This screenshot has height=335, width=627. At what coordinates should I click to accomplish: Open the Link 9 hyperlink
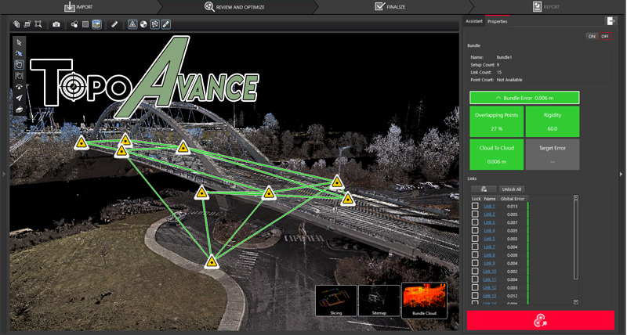489,263
